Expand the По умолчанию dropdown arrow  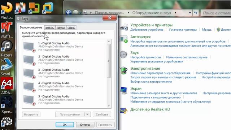point(87,114)
